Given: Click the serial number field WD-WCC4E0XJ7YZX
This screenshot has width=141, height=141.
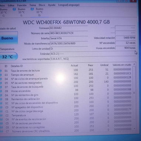Looking at the screenshot, I should (x=69, y=33).
